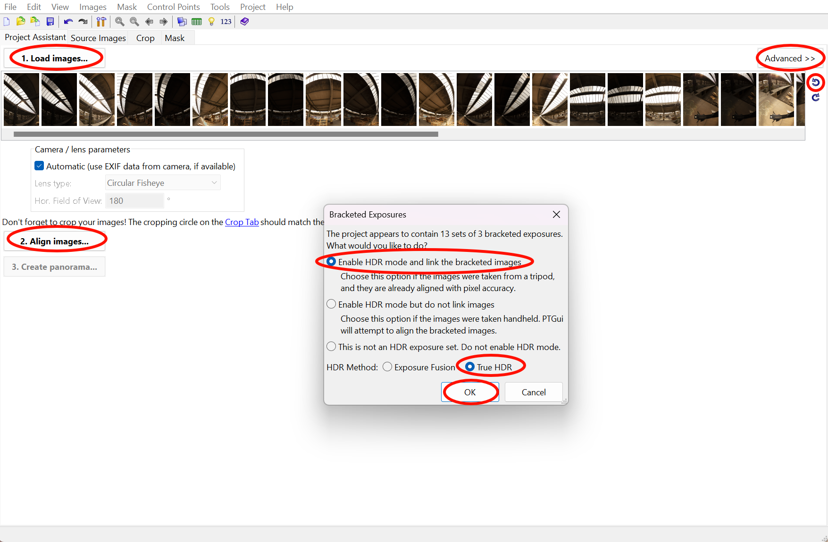Click the apply template folder icon
The height and width of the screenshot is (542, 828).
click(35, 22)
